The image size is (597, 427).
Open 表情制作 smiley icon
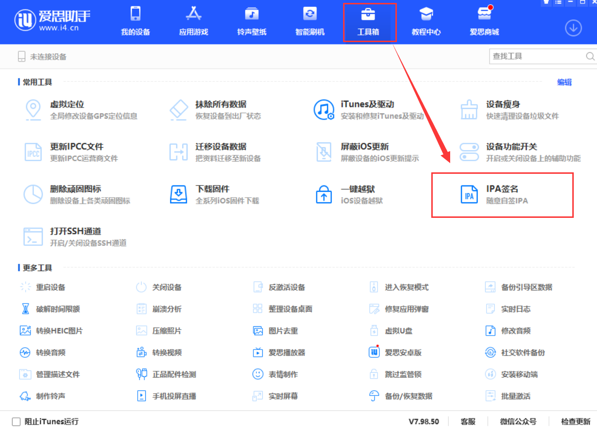pos(258,374)
